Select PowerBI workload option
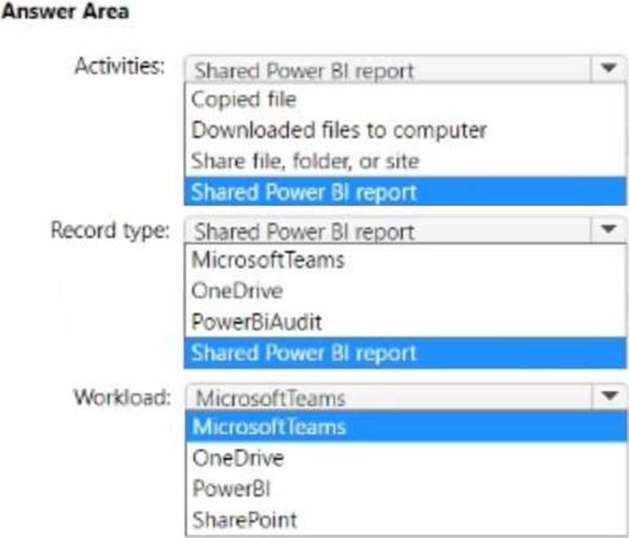This screenshot has width=629, height=538. [x=406, y=489]
